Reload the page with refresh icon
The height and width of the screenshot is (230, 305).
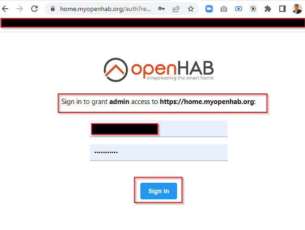35,9
